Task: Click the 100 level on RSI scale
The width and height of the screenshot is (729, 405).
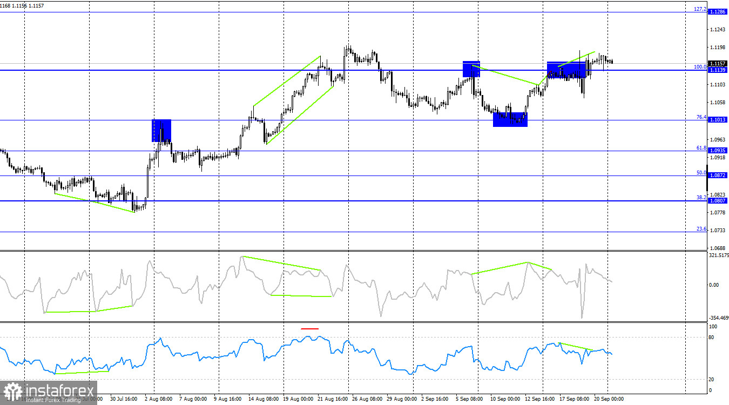Action: 714,327
